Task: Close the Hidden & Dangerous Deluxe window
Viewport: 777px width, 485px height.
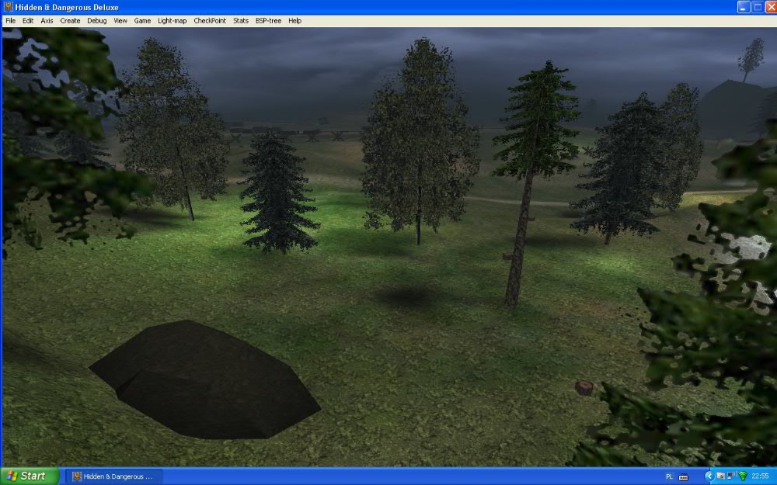Action: 771,7
